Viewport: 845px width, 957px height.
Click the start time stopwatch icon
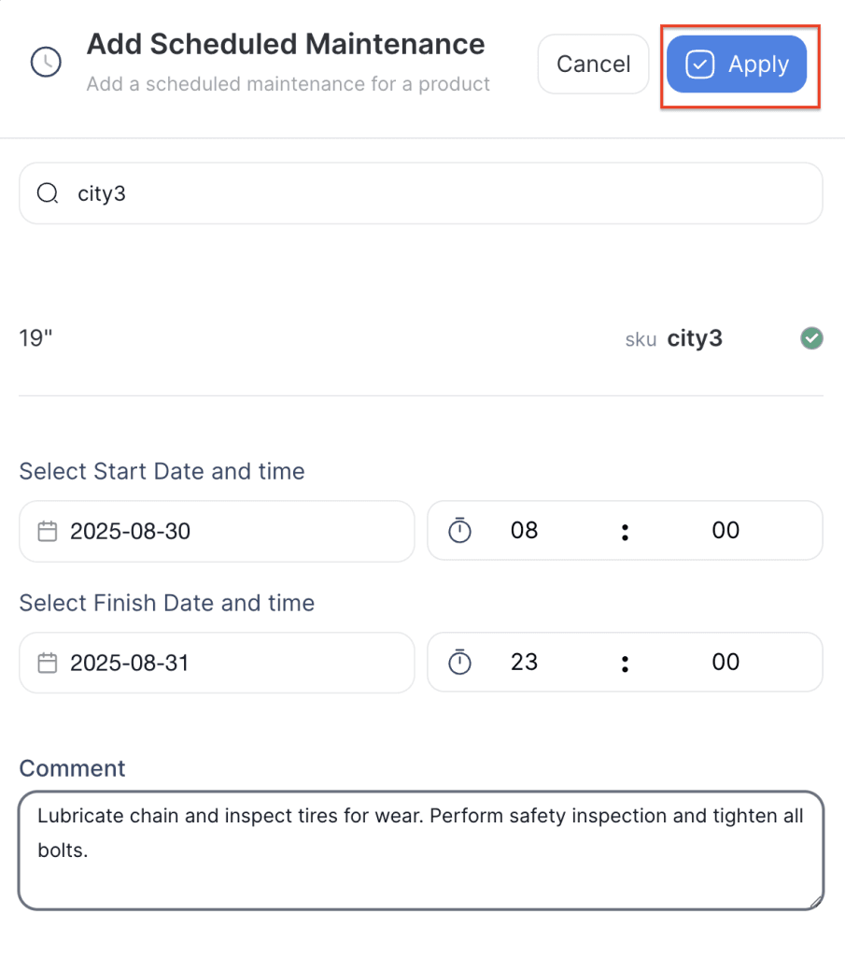point(459,531)
